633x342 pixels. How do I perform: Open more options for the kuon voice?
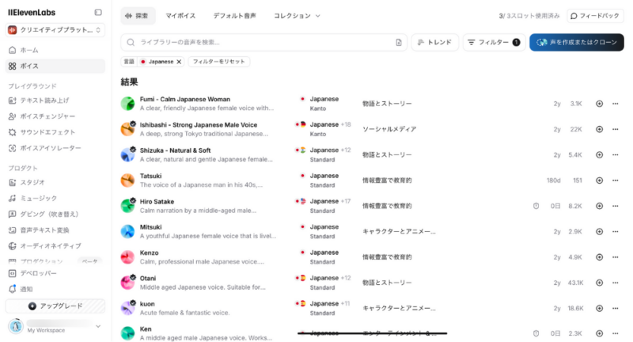(615, 308)
